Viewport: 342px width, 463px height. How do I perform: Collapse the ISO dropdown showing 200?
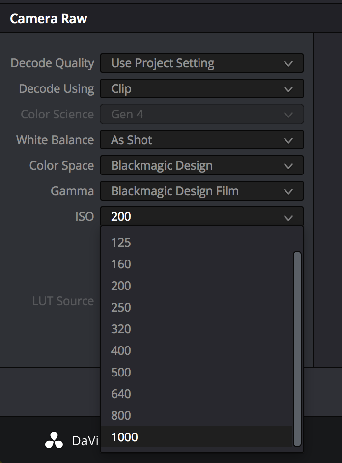click(201, 217)
